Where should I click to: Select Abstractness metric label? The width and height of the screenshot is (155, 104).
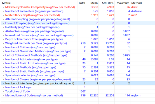[34, 31]
